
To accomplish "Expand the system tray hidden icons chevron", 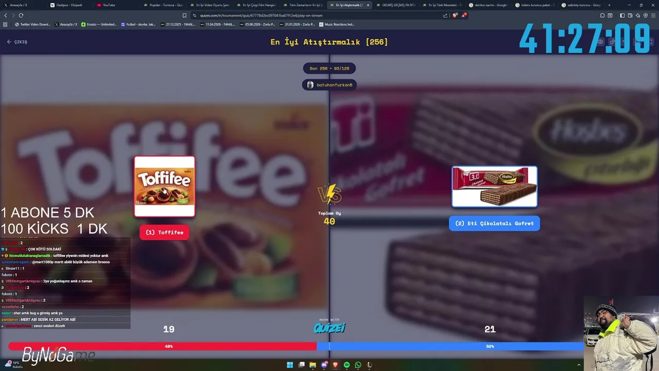I will [579, 365].
